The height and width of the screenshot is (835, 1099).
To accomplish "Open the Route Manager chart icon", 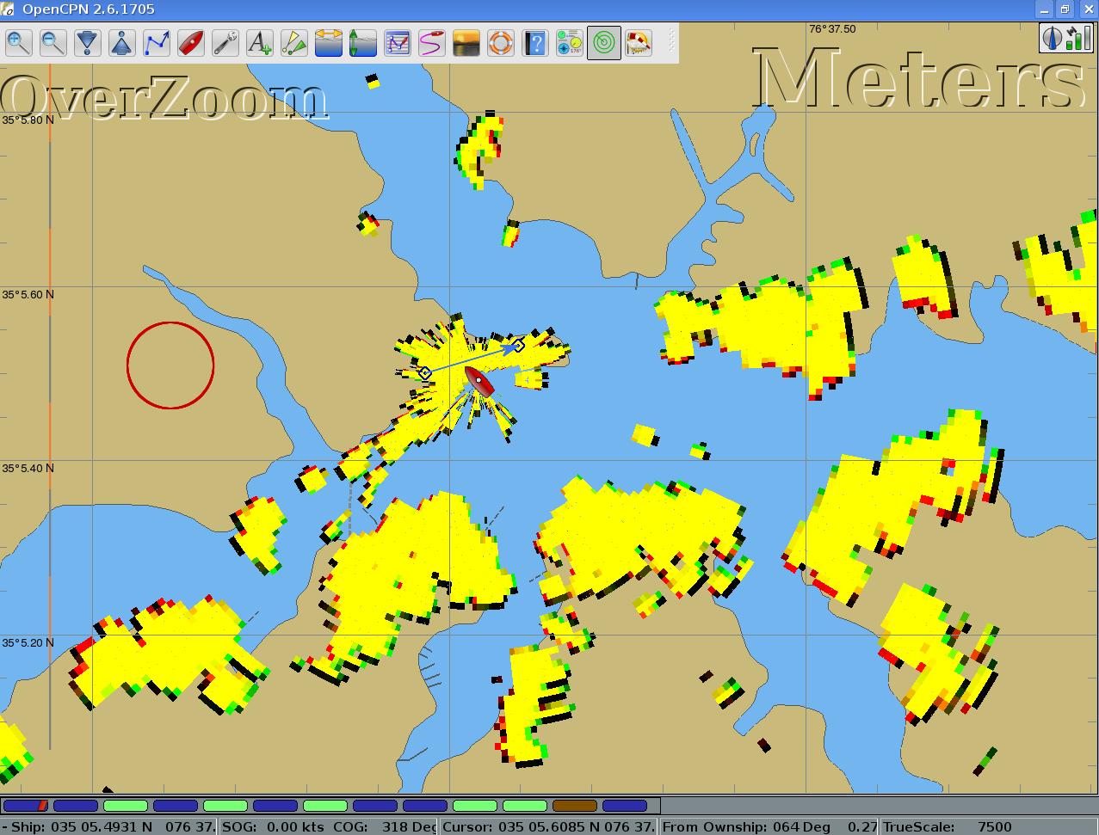I will [398, 42].
